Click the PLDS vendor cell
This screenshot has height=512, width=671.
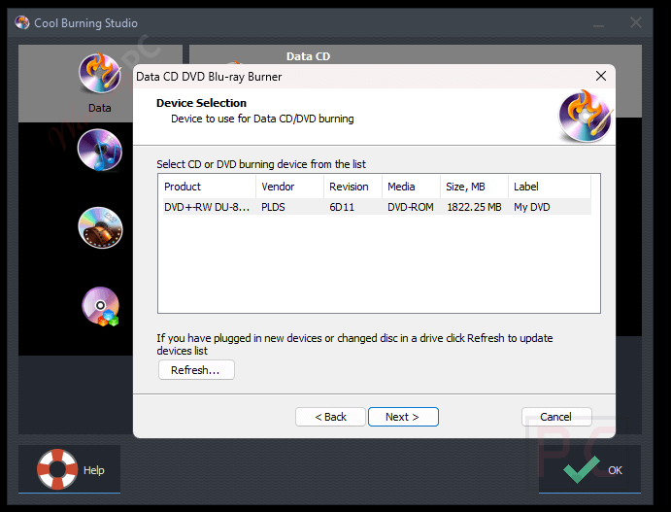tap(273, 207)
